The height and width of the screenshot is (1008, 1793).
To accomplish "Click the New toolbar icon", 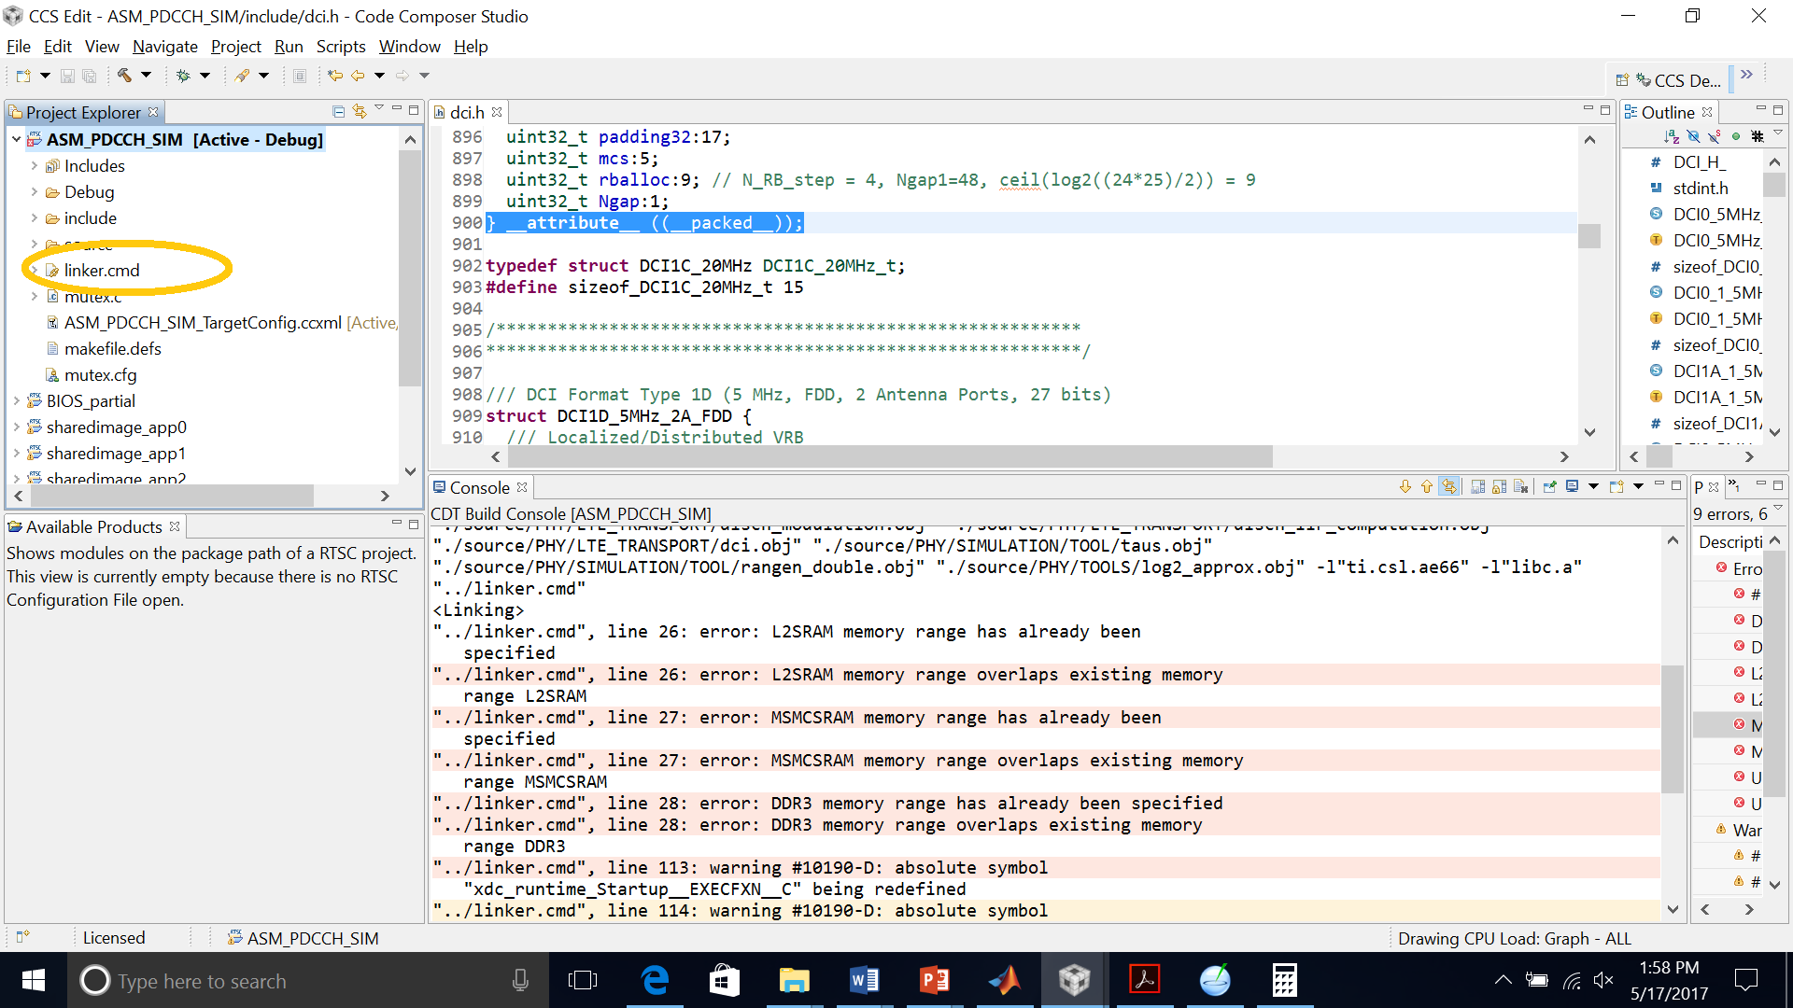I will tap(23, 76).
